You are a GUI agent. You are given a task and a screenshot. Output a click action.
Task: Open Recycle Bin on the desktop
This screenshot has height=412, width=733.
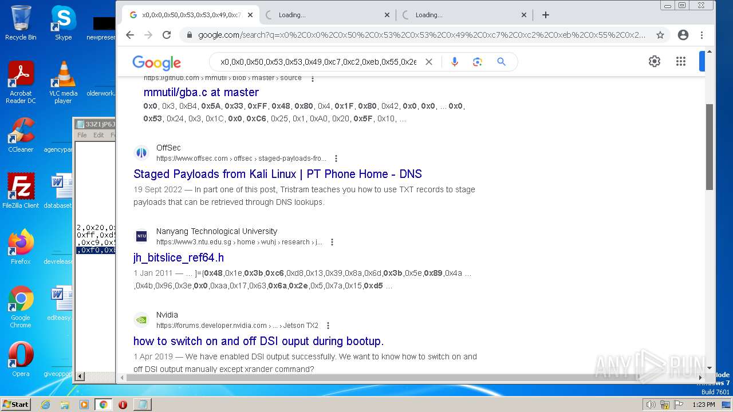point(21,23)
